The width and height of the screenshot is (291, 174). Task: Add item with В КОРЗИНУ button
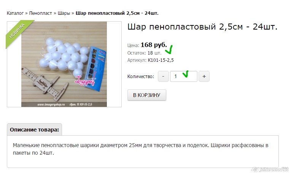[146, 95]
